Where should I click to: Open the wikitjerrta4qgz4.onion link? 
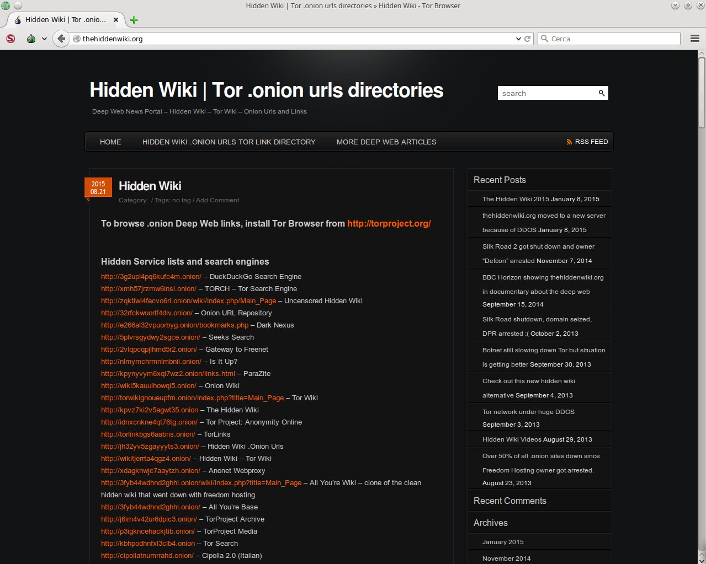point(146,459)
